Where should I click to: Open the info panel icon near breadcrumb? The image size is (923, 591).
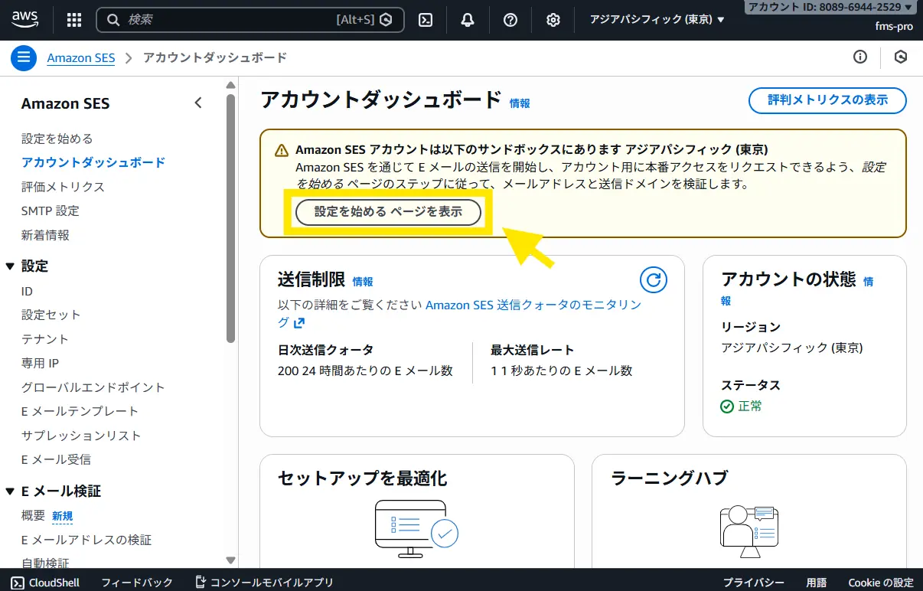[860, 57]
